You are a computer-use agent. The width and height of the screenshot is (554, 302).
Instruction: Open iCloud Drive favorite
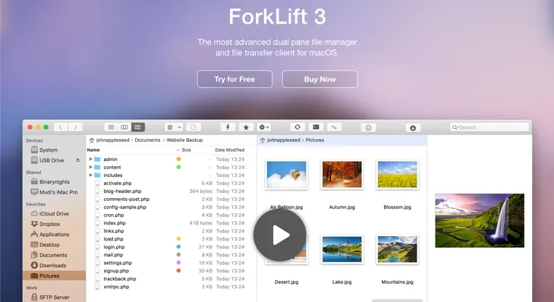tap(55, 213)
